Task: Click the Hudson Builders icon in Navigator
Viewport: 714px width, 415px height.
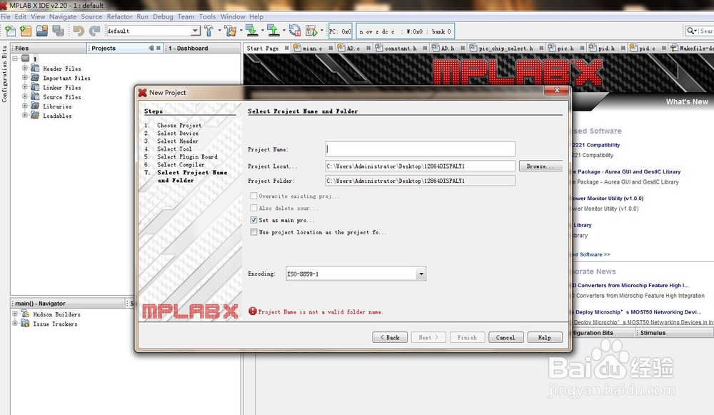Action: coord(25,314)
